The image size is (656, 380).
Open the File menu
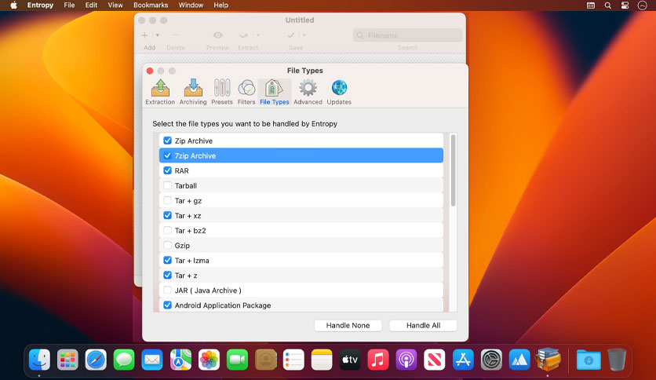point(69,5)
